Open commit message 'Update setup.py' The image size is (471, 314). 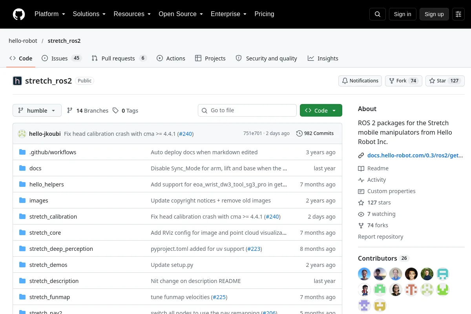coord(172,265)
